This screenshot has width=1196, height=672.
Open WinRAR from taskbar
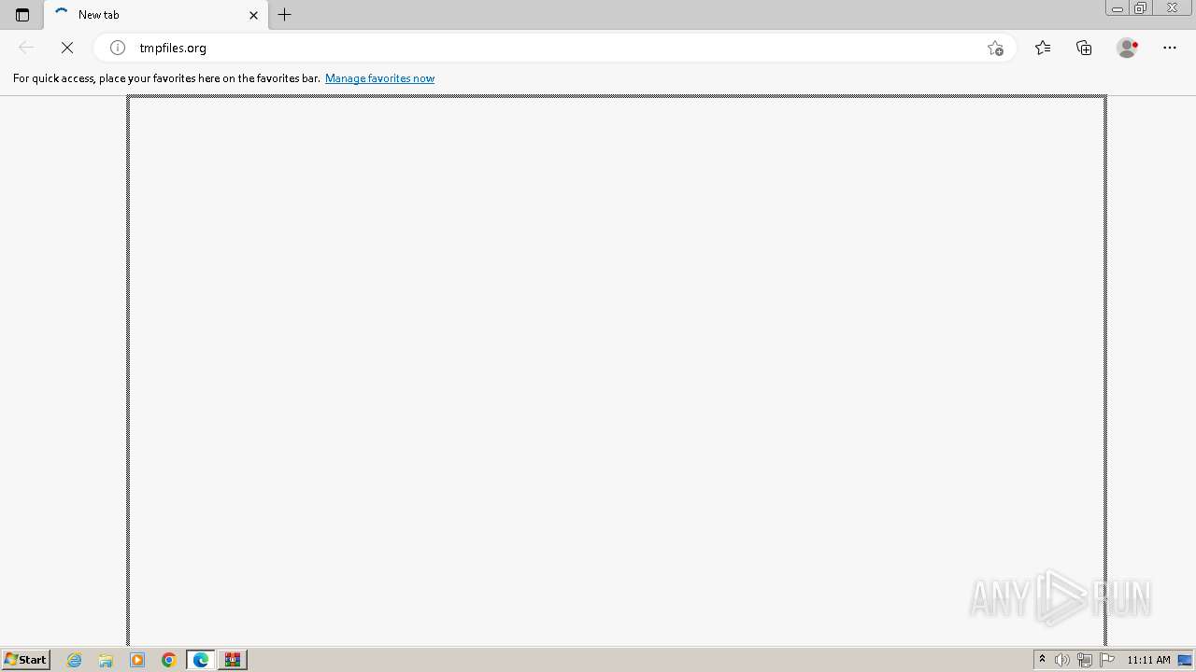[x=233, y=660]
